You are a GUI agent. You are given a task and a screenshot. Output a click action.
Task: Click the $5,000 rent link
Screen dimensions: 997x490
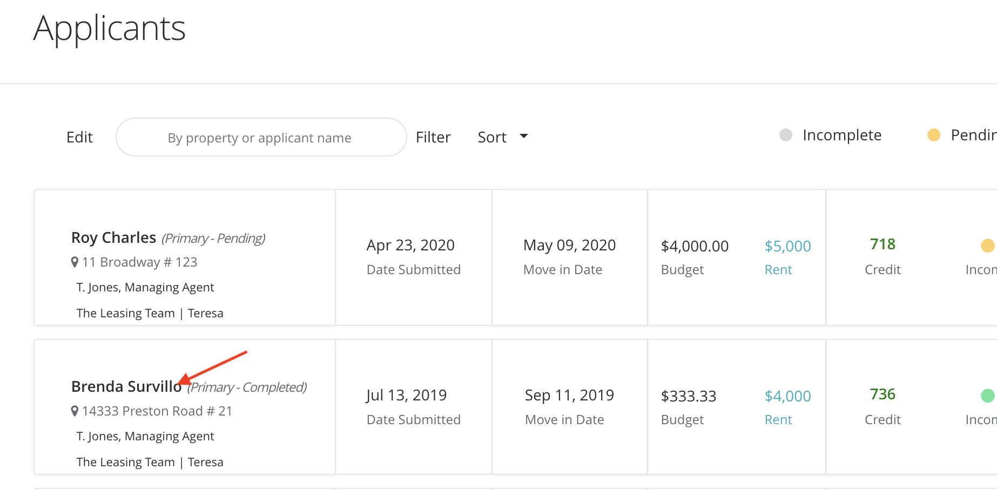point(787,246)
